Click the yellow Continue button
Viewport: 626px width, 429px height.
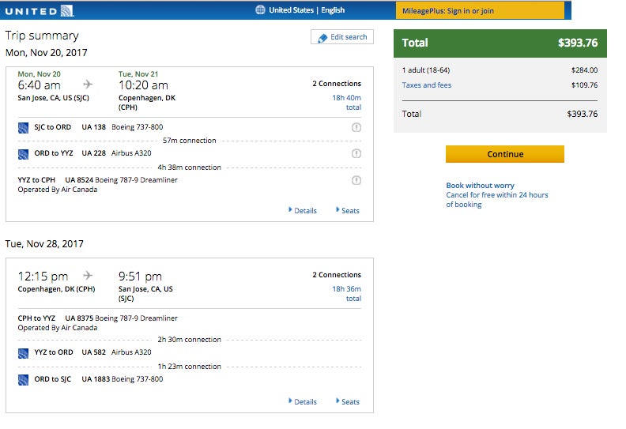click(504, 154)
